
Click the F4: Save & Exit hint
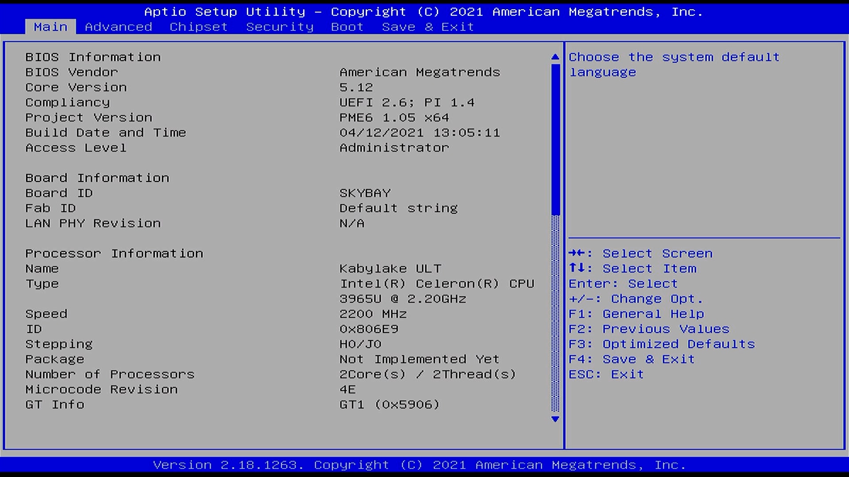point(632,359)
